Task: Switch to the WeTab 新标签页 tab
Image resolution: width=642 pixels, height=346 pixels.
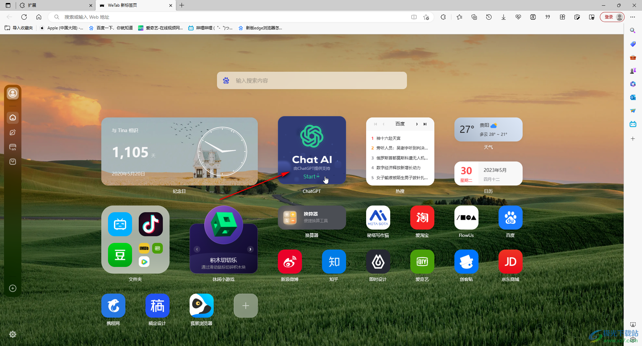Action: (136, 5)
